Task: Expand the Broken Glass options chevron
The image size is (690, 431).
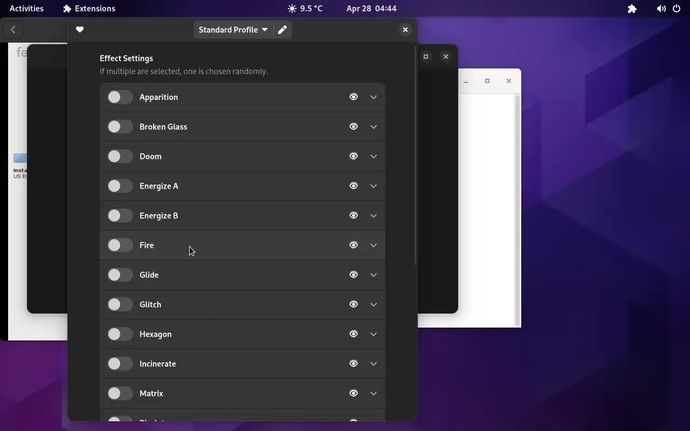Action: 374,127
